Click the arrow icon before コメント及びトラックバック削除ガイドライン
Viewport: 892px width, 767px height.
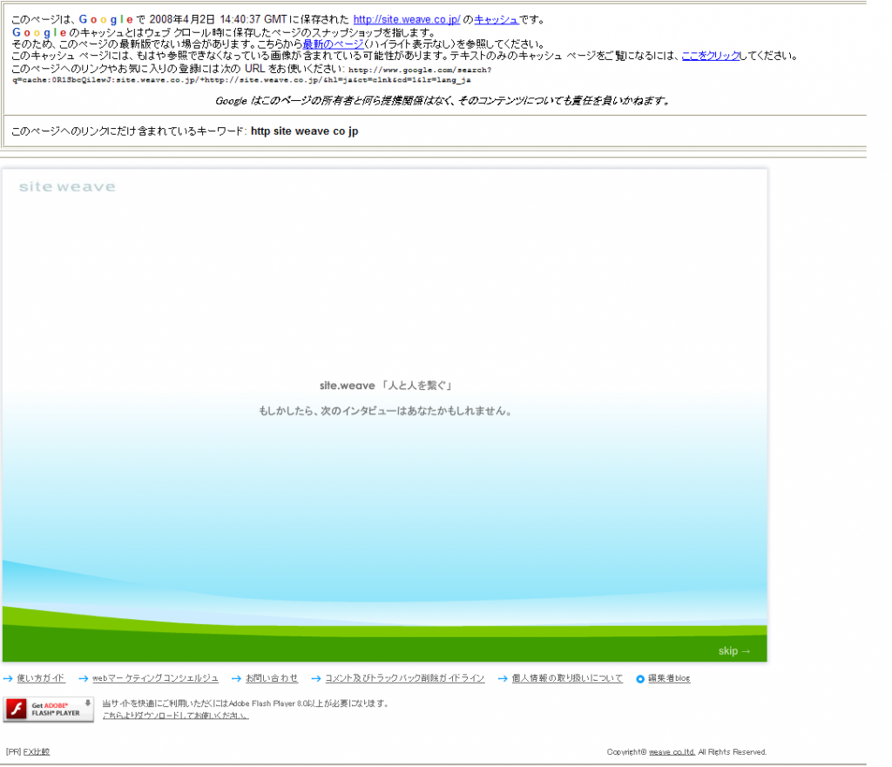point(317,678)
